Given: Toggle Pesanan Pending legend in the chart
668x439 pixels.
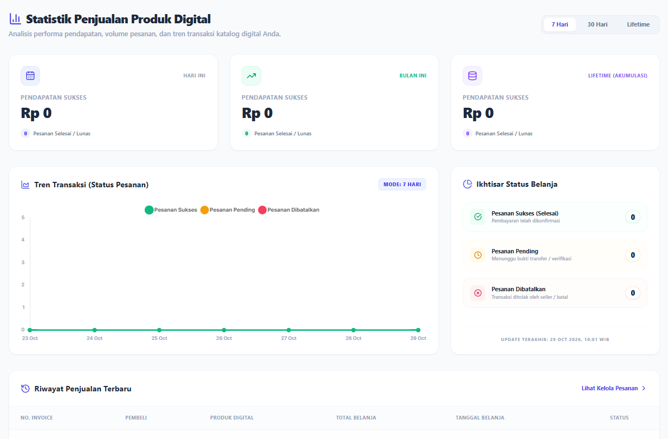Looking at the screenshot, I should pos(228,210).
